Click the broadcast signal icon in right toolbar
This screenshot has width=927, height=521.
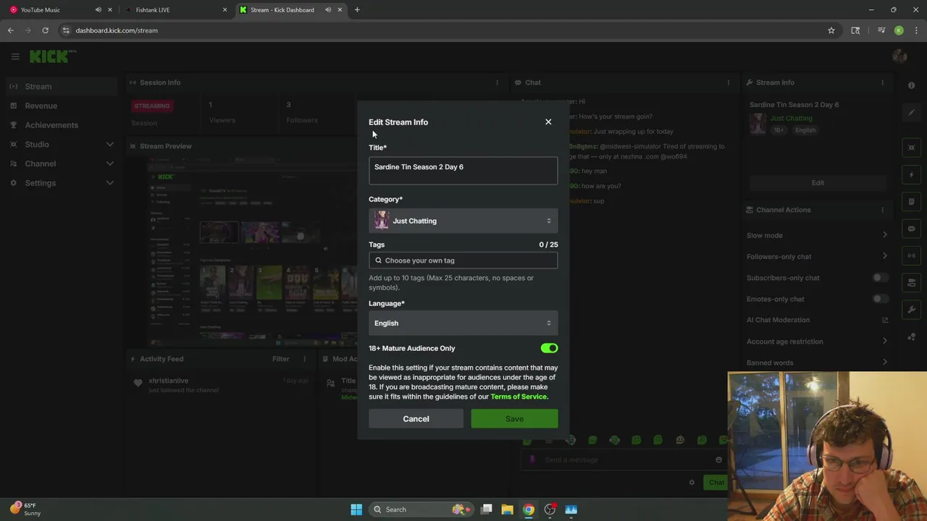pyautogui.click(x=912, y=255)
